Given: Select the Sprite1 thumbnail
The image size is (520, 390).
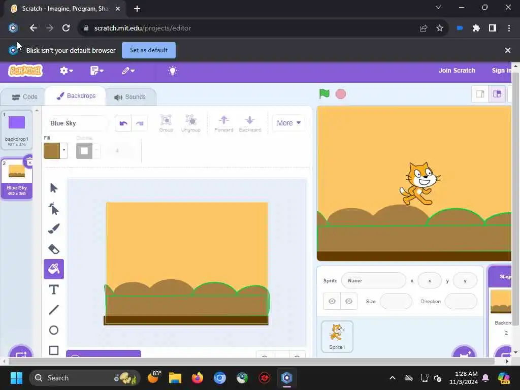Looking at the screenshot, I should 337,337.
